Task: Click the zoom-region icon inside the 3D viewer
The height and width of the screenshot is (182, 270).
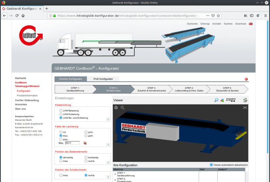Action: pos(123,108)
